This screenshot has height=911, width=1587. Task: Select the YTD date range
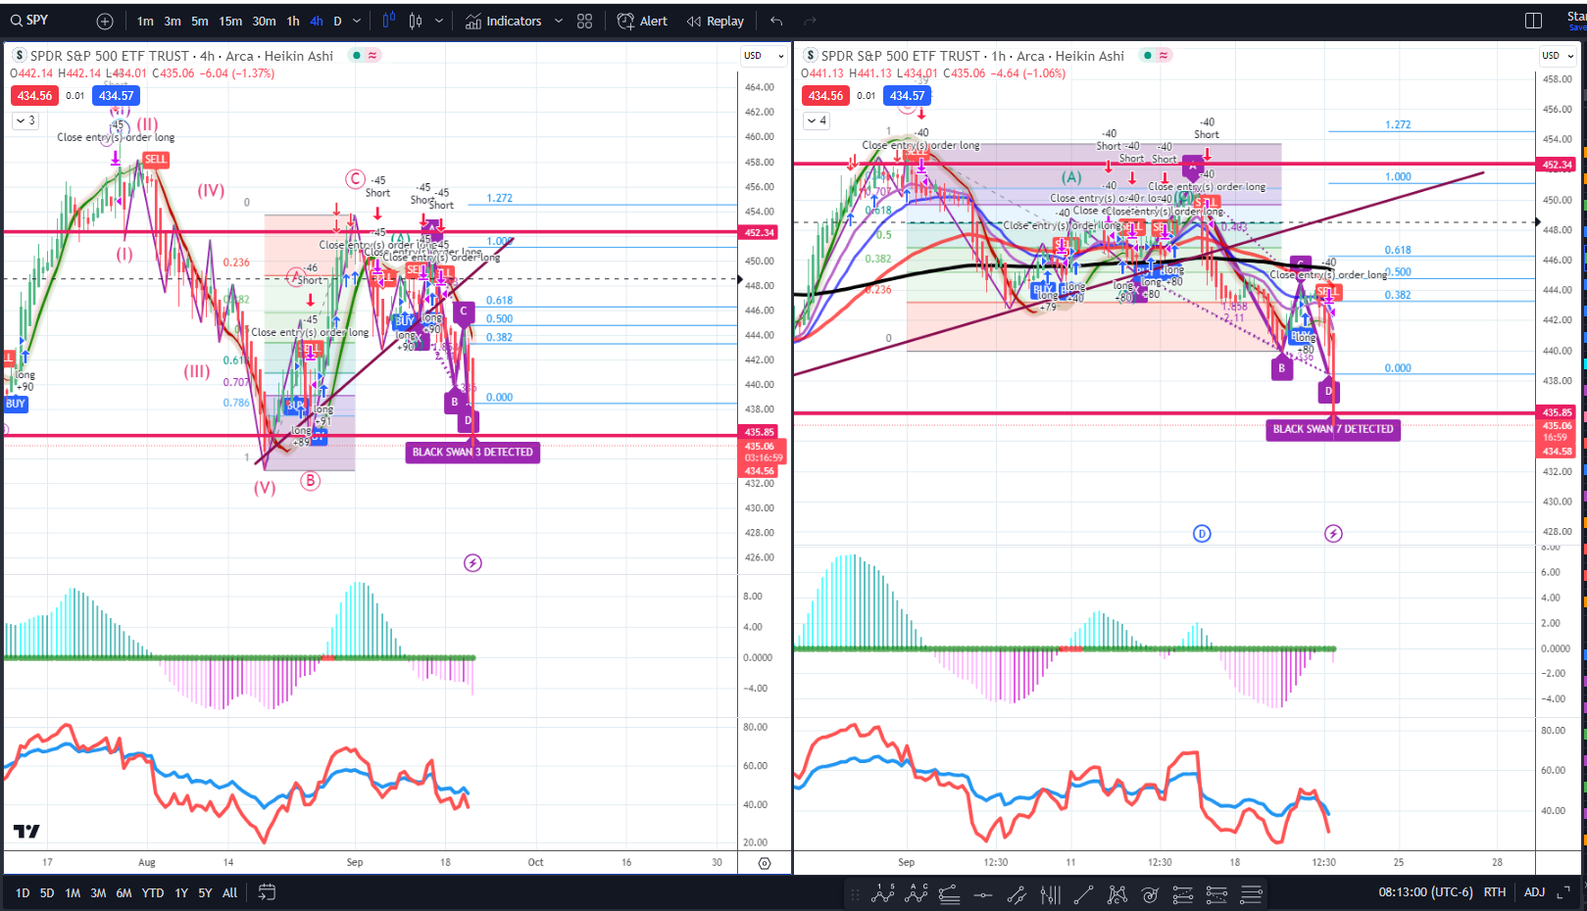(153, 892)
